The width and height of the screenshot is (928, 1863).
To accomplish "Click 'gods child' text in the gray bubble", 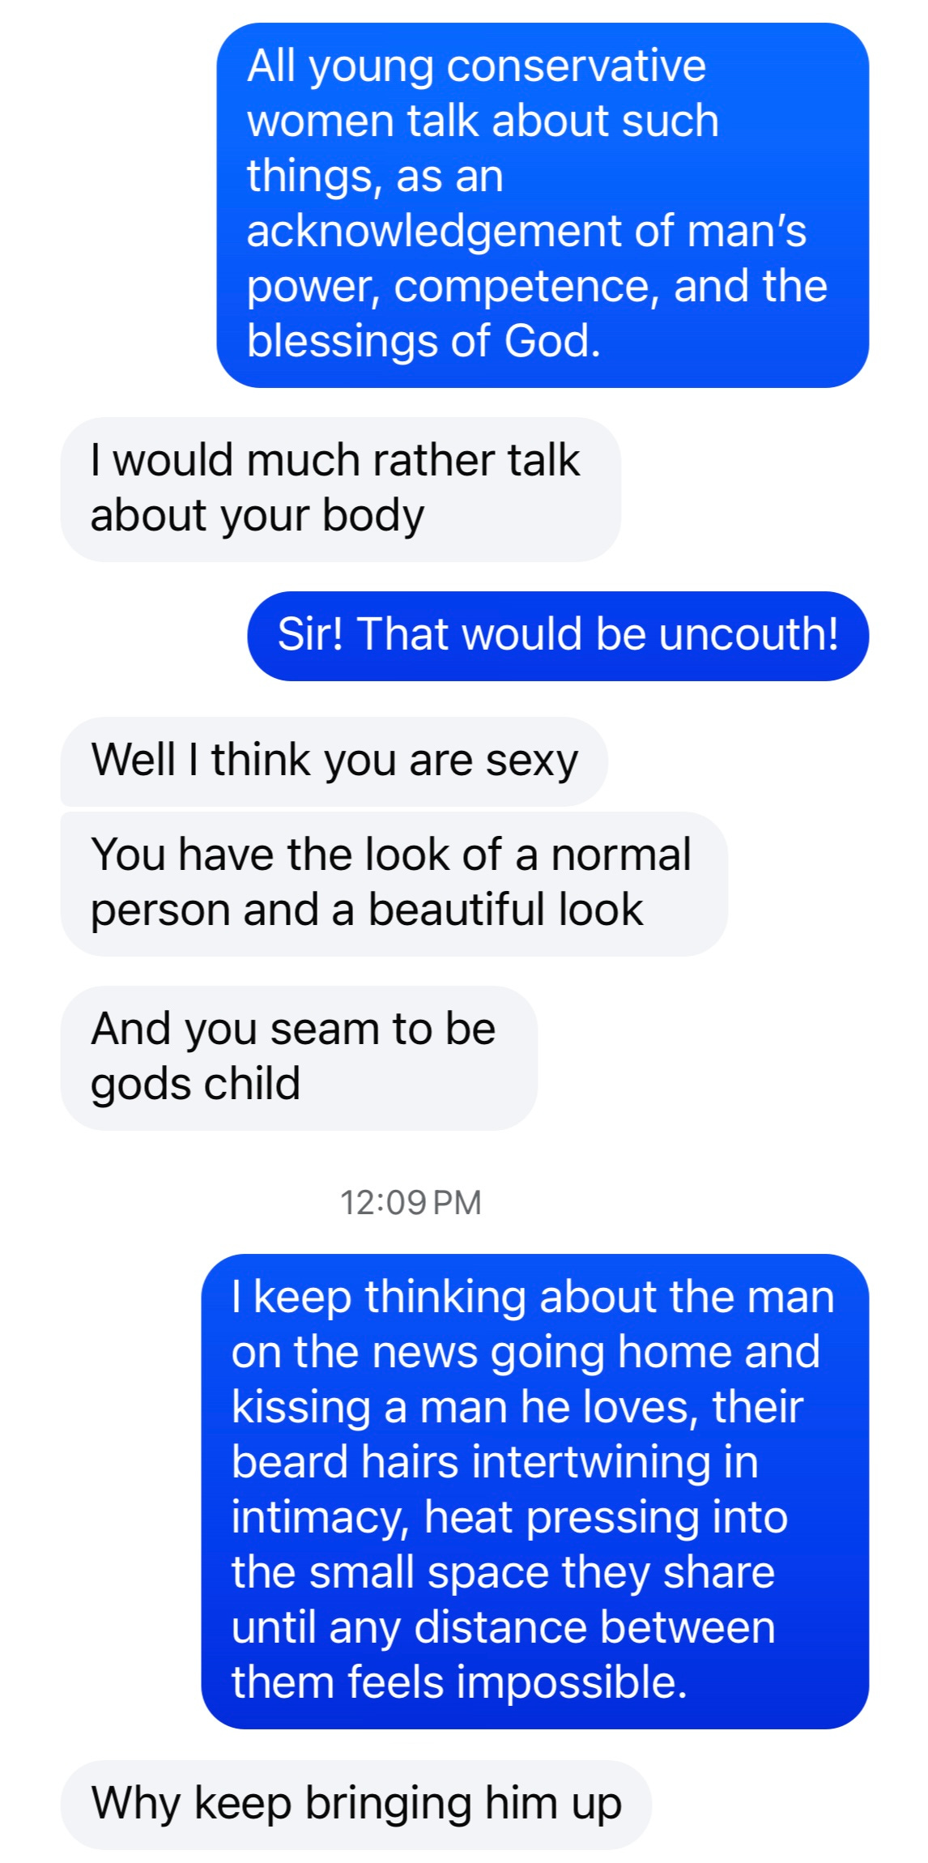I will tap(196, 1085).
